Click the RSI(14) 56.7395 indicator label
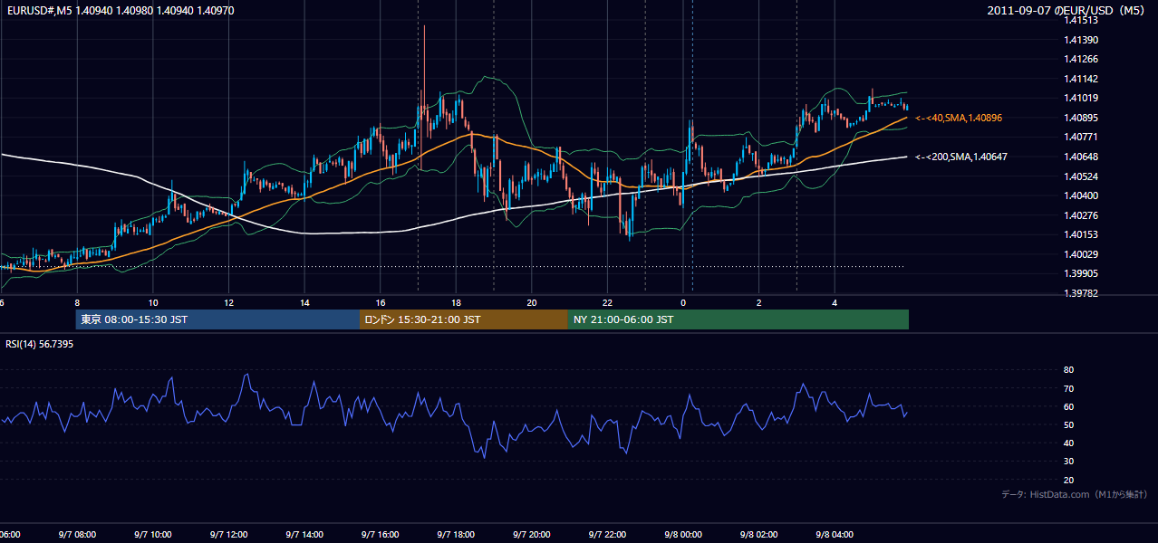1158x543 pixels. [40, 344]
